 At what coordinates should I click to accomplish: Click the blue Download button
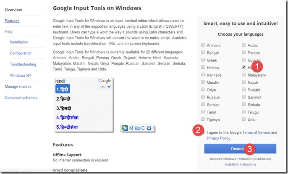point(240,148)
